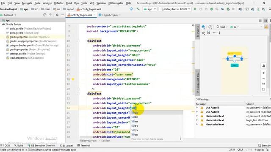The height and width of the screenshot is (152, 271).
Task: Toggle the split editor view mode
Action: 265,21
